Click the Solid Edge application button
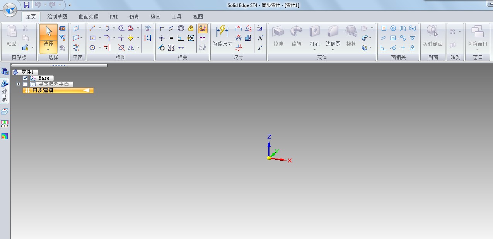493x239 pixels. 10,10
